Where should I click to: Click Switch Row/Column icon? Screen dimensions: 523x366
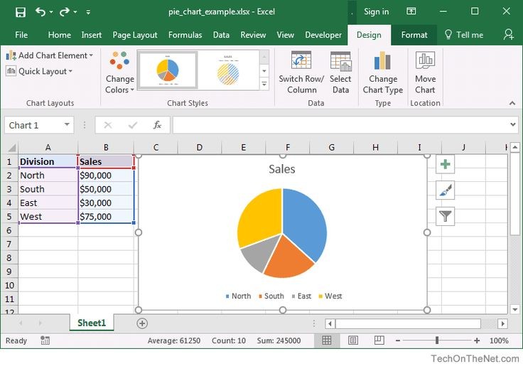coord(301,62)
